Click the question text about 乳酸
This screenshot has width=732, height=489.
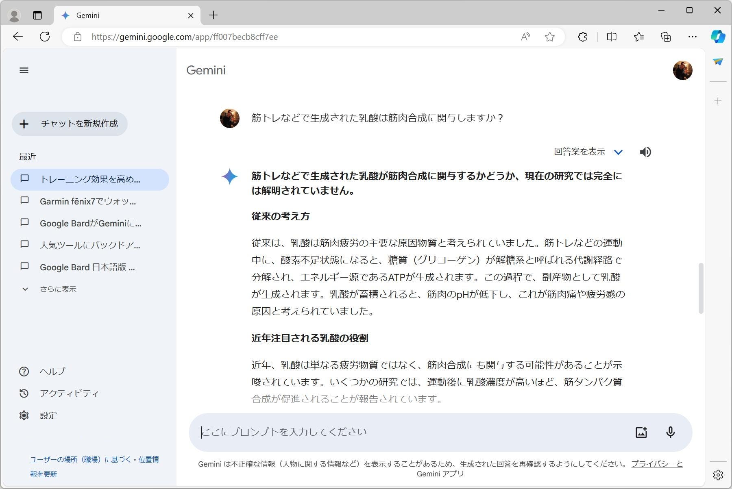point(377,118)
